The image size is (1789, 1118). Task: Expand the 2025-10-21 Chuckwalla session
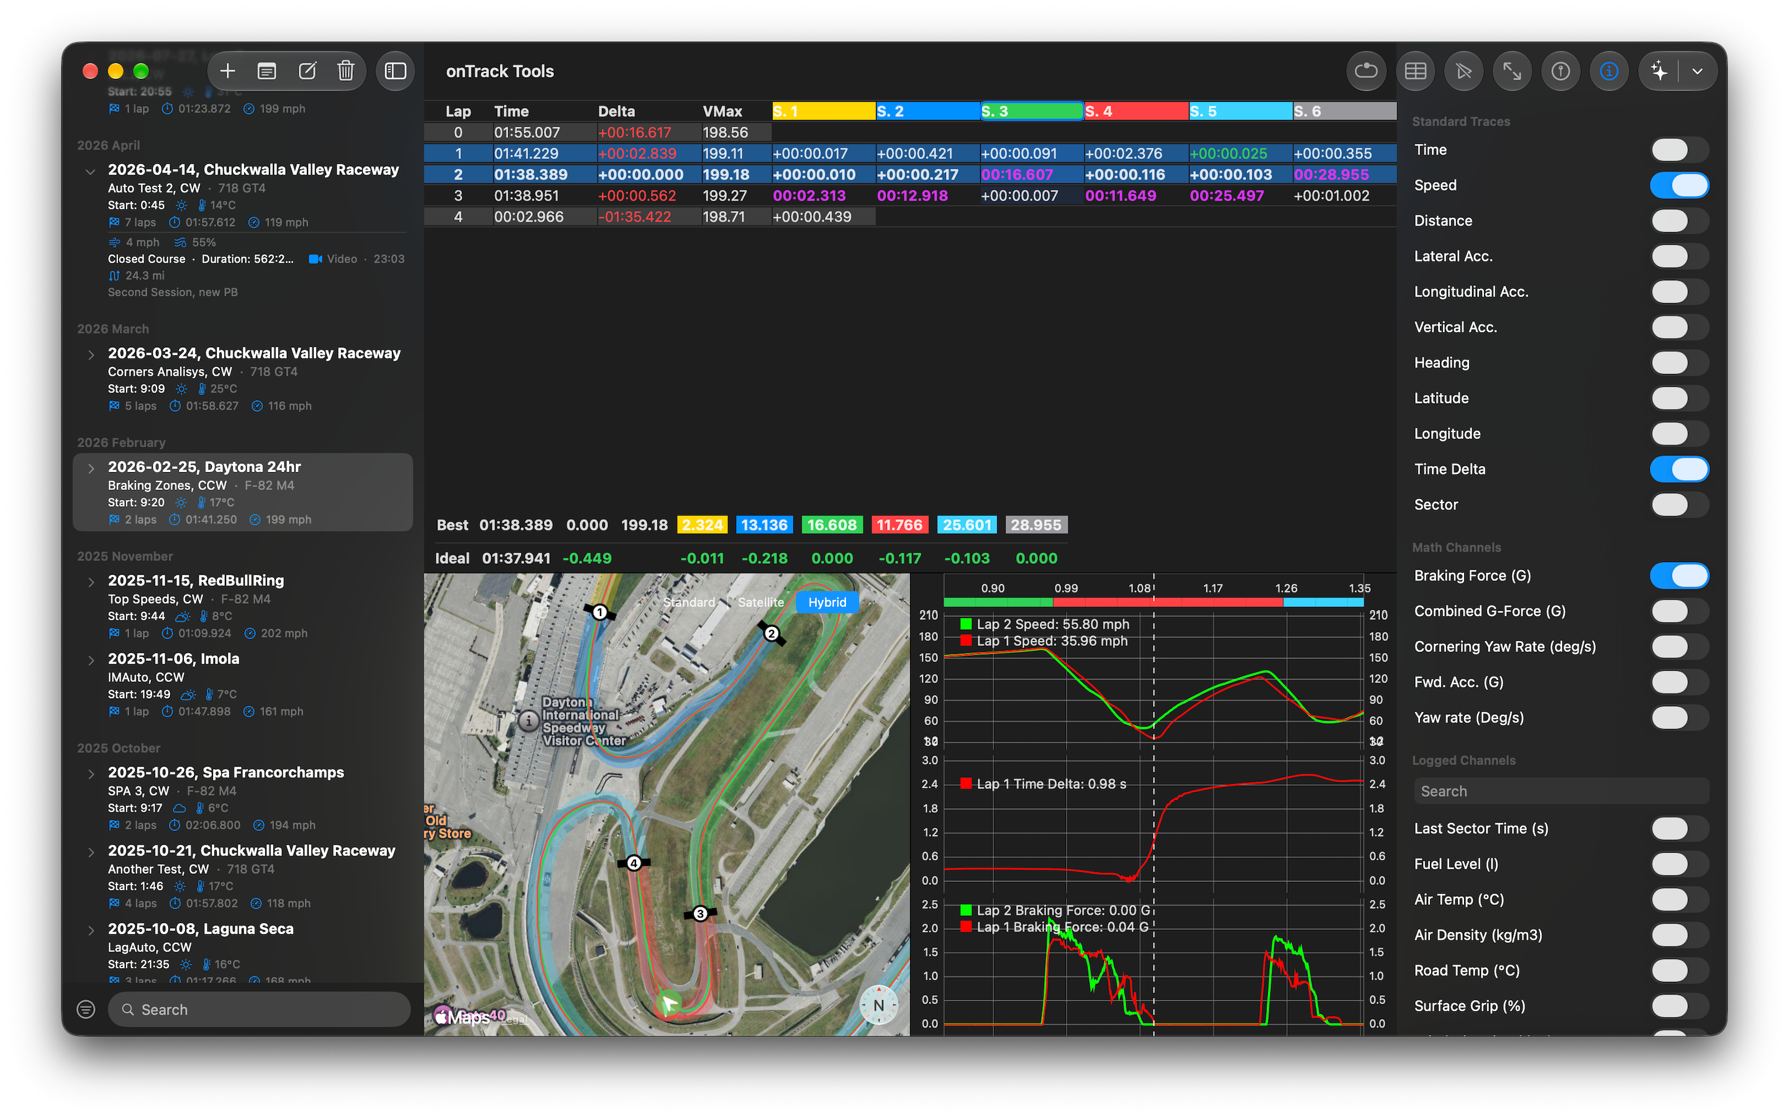[x=90, y=853]
